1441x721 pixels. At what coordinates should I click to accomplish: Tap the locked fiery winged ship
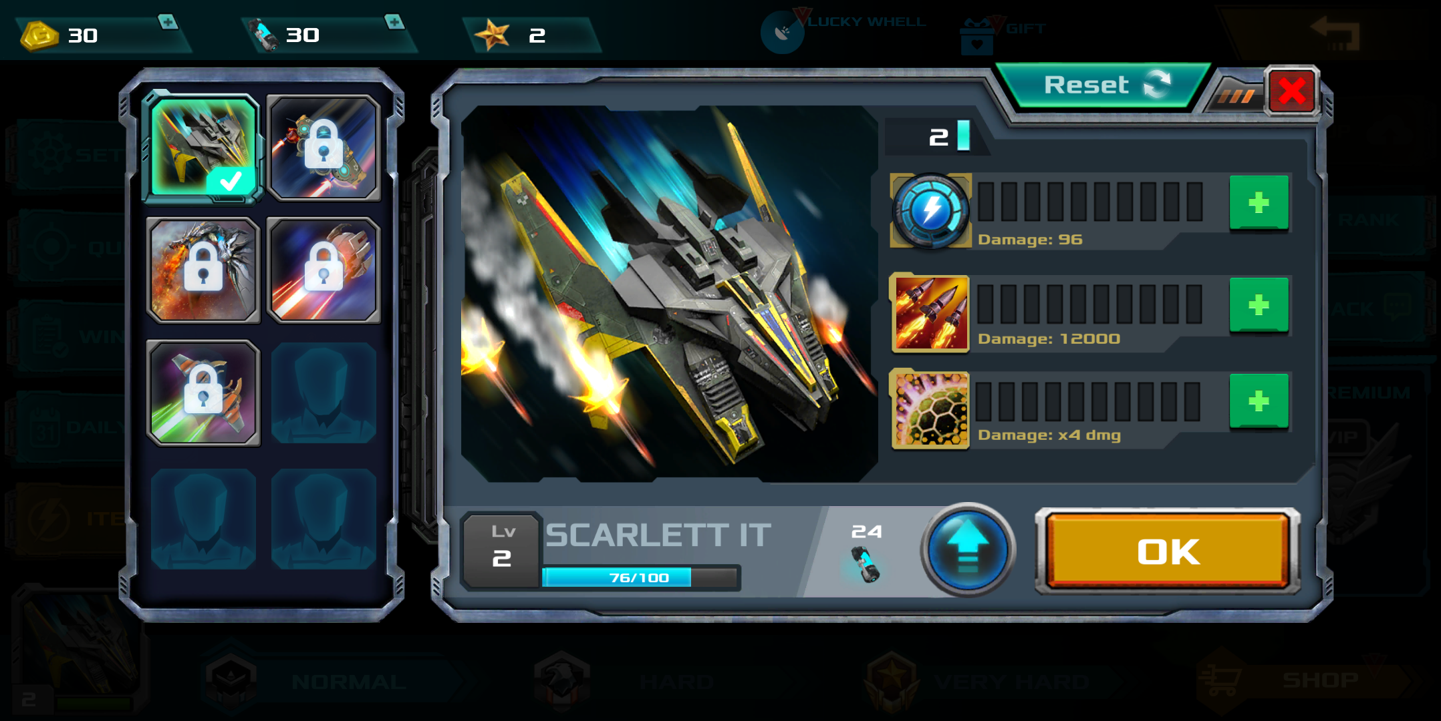point(203,270)
